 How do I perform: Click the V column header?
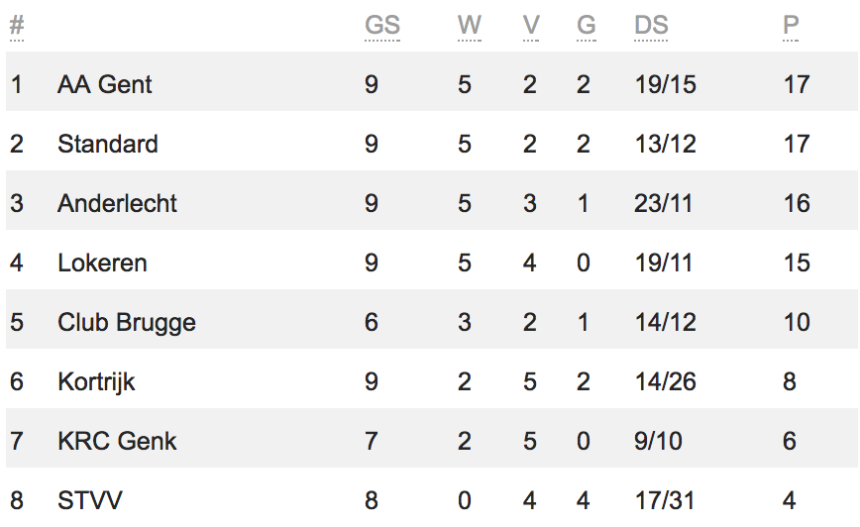[x=531, y=25]
